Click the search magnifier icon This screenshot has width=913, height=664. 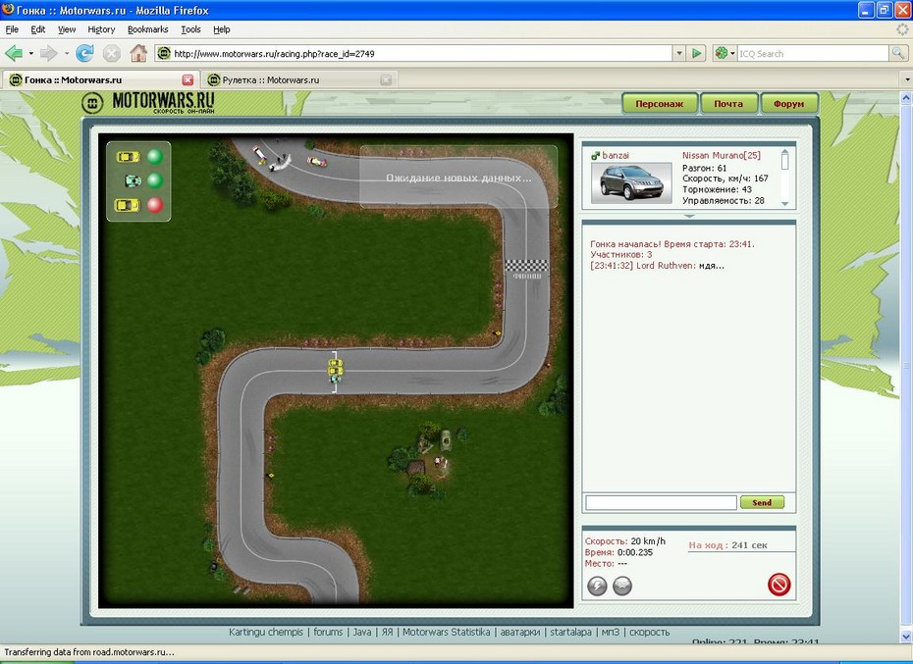pos(898,54)
